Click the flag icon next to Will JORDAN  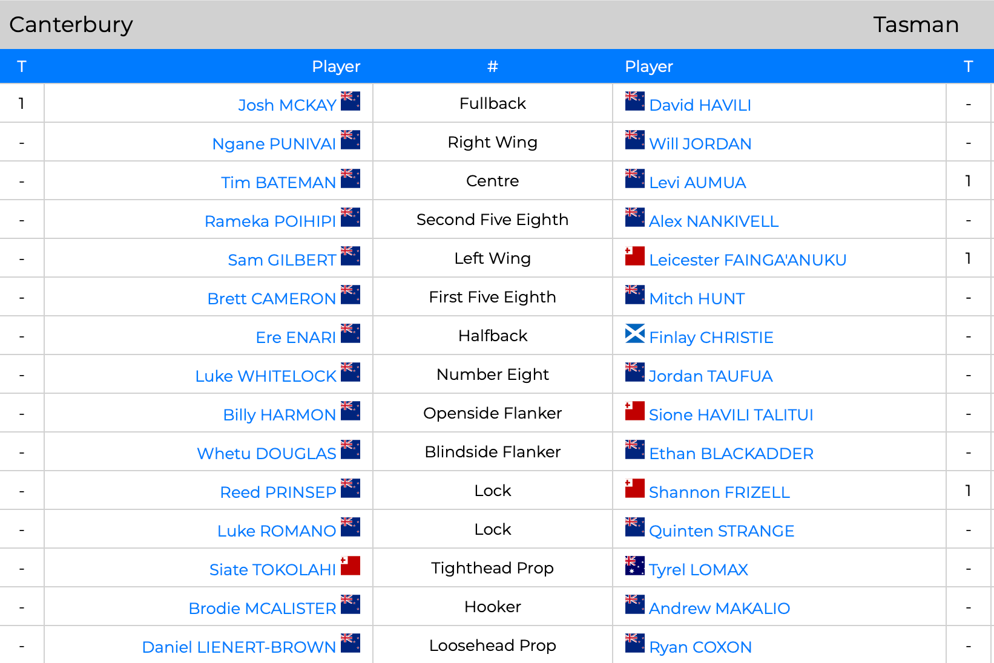coord(634,140)
